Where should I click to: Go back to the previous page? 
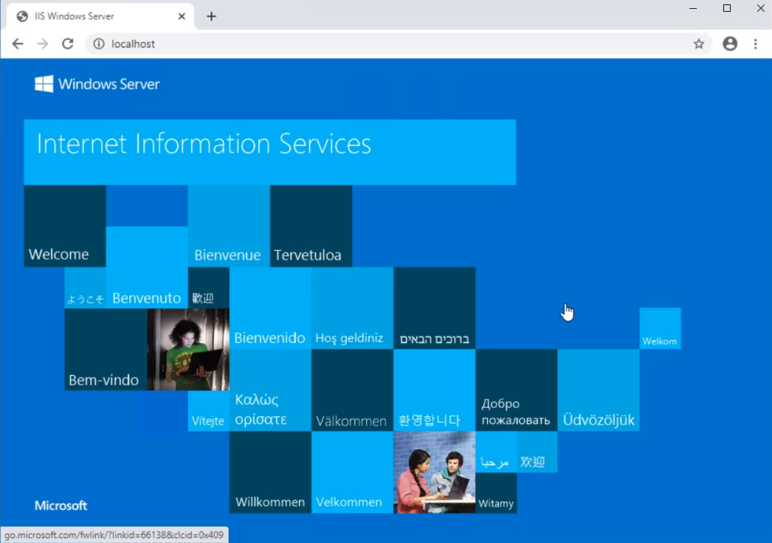18,44
